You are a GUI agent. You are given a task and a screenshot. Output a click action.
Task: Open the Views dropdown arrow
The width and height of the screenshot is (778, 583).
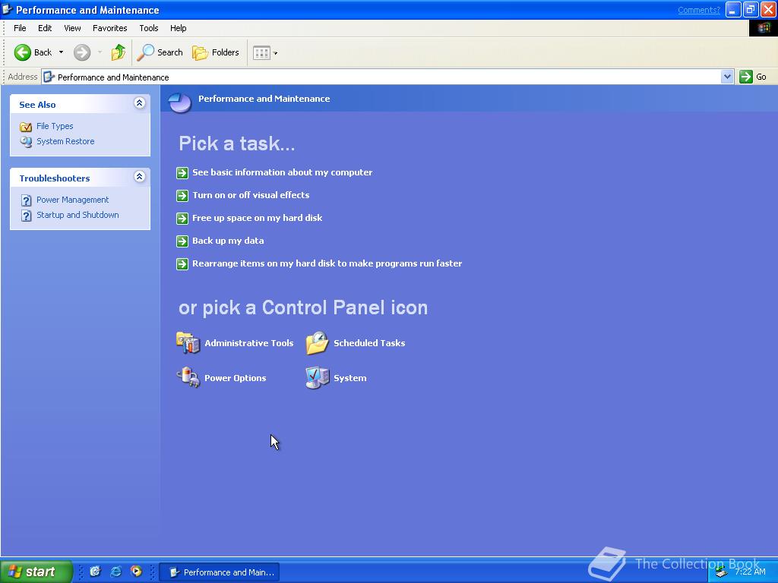(x=275, y=53)
